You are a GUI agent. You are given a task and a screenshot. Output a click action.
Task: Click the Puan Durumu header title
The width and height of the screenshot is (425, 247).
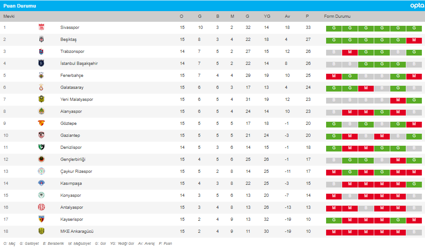[20, 6]
